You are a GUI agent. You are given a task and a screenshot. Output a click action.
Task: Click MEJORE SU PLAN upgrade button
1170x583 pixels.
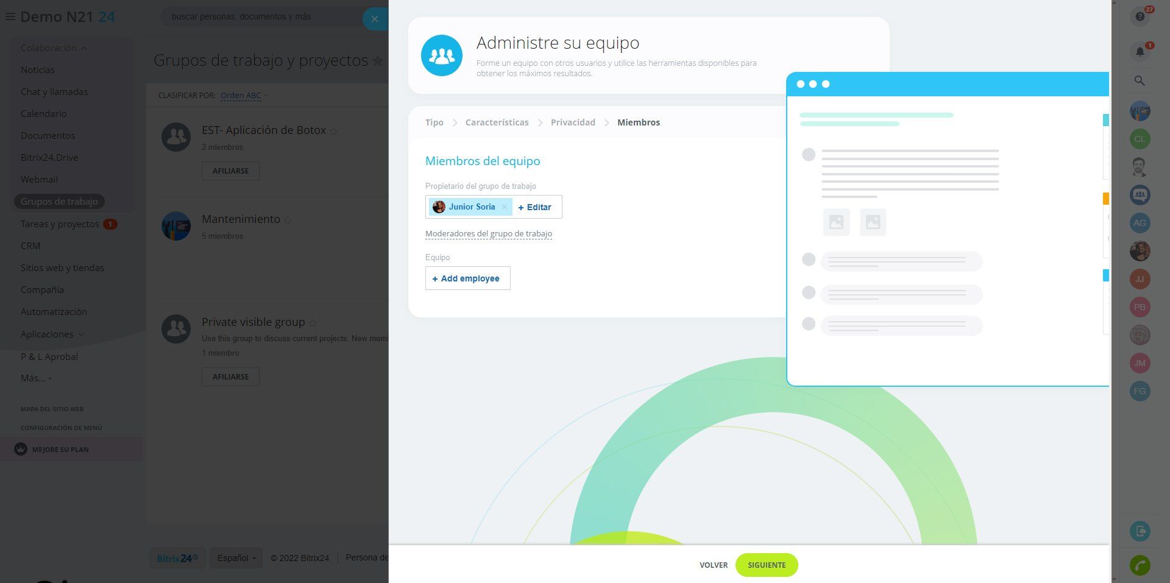(x=71, y=450)
